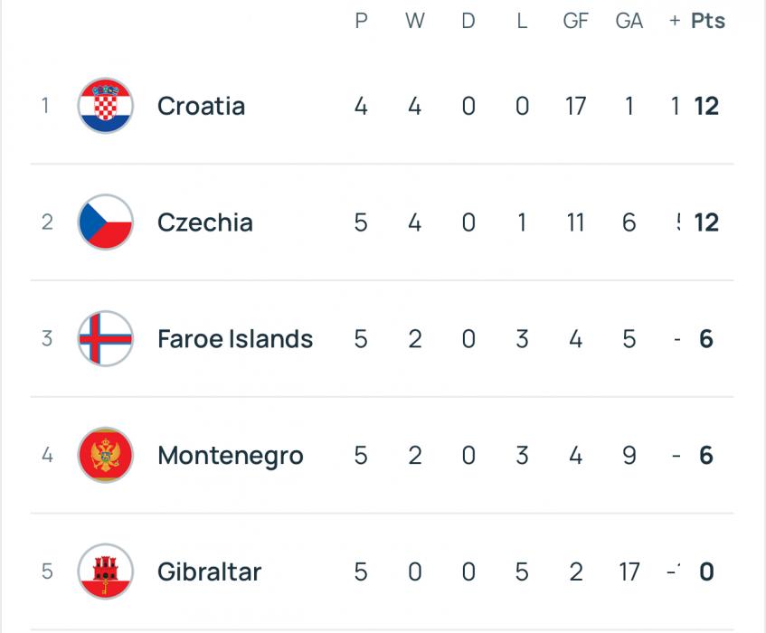Select the Gibraltar team name

point(209,572)
